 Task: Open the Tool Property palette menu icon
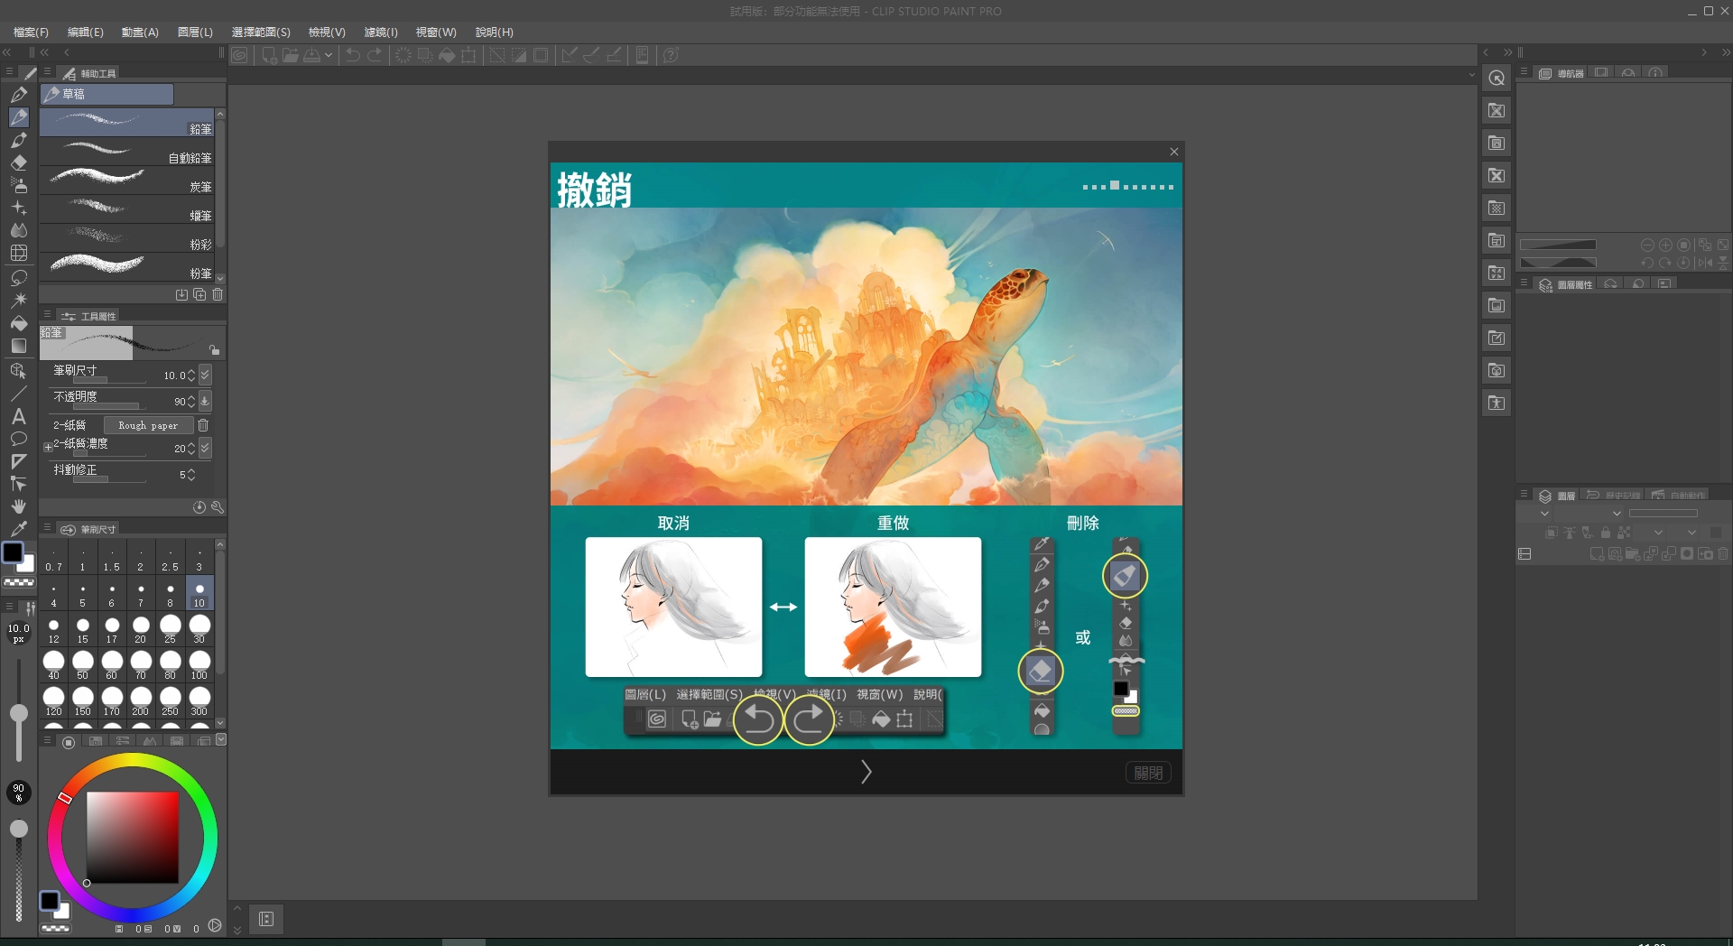tap(47, 315)
